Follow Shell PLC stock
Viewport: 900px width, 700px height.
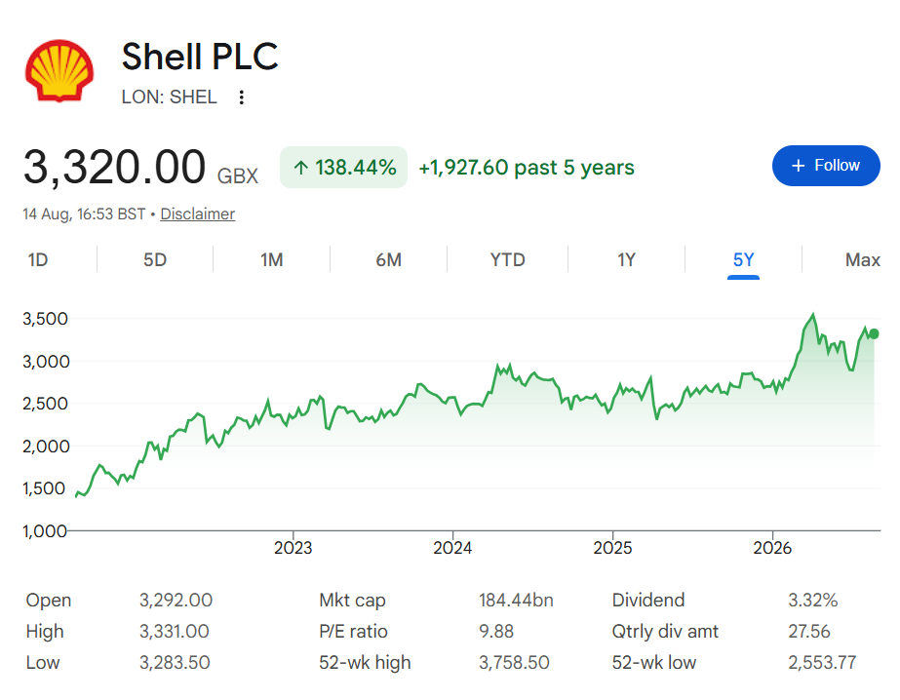[826, 166]
